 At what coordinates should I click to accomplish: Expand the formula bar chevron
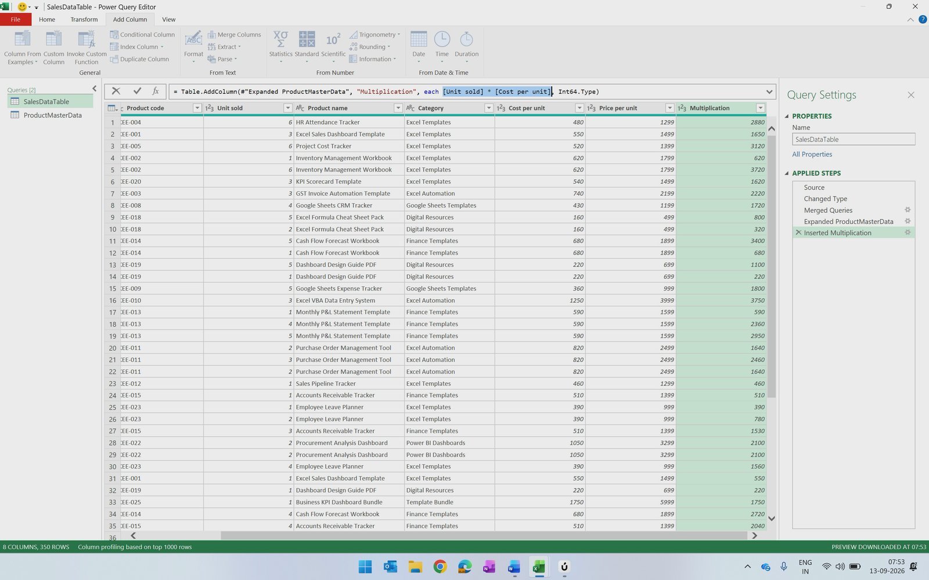(769, 92)
